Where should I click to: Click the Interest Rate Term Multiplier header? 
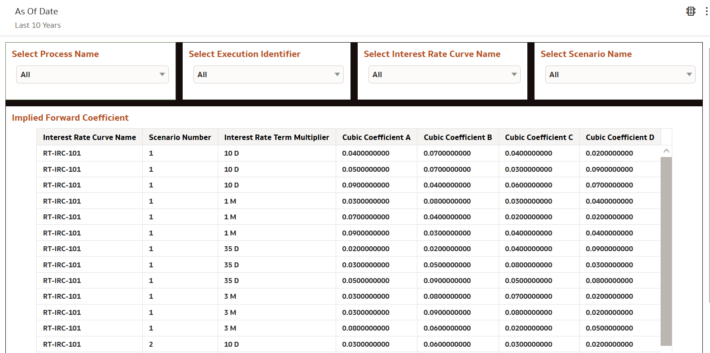(x=276, y=137)
